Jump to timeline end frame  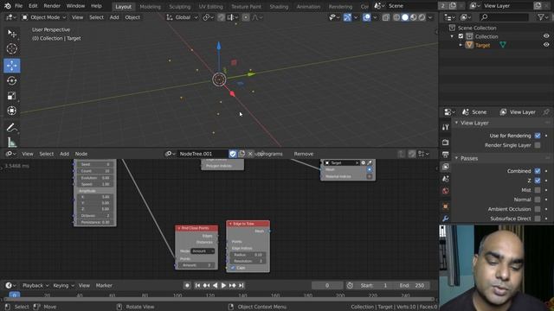(x=241, y=285)
